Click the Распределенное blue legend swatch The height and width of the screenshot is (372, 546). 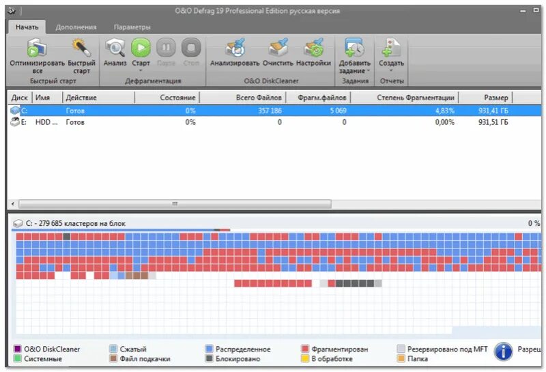pos(209,349)
